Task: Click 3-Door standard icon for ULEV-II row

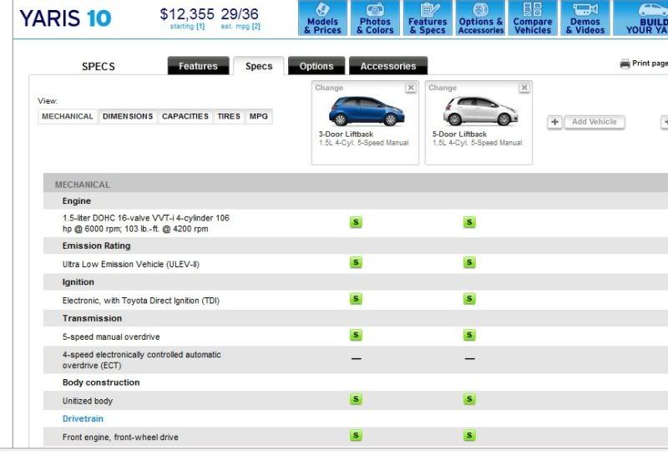Action: [x=356, y=262]
